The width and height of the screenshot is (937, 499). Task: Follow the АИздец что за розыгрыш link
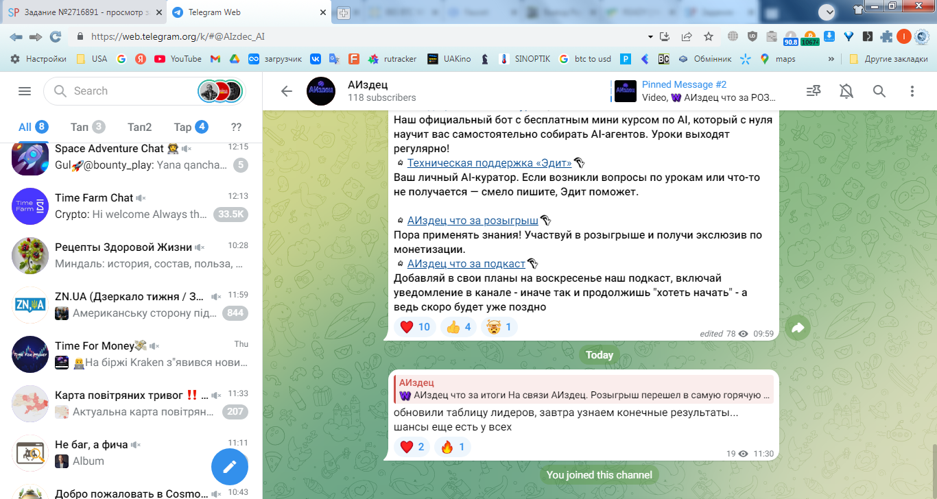point(473,221)
